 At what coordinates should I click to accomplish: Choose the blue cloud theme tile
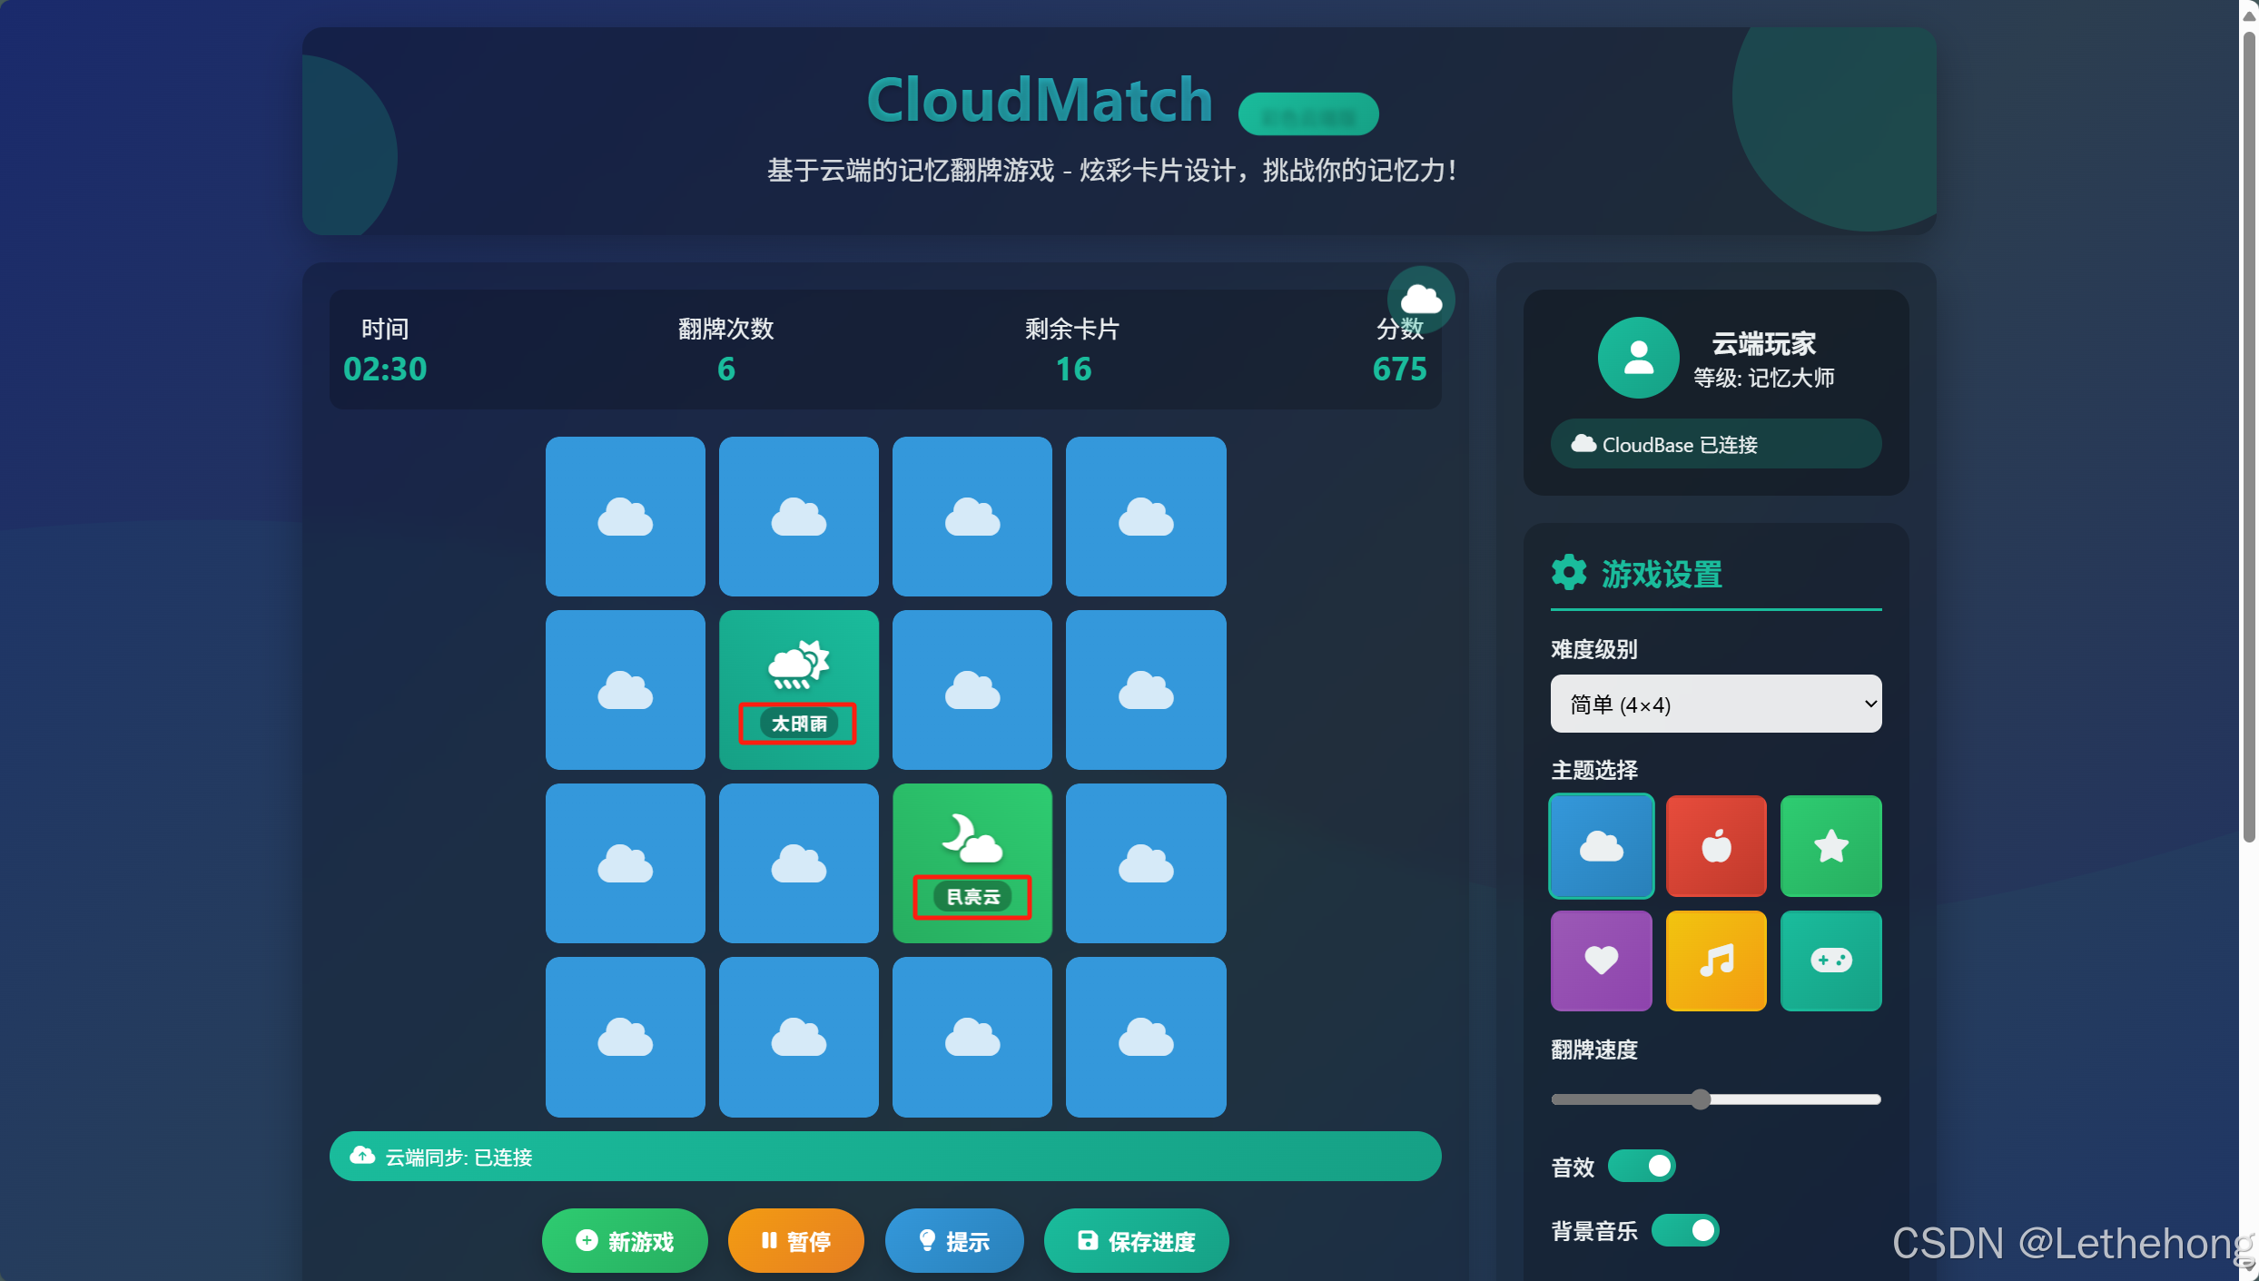pos(1601,845)
